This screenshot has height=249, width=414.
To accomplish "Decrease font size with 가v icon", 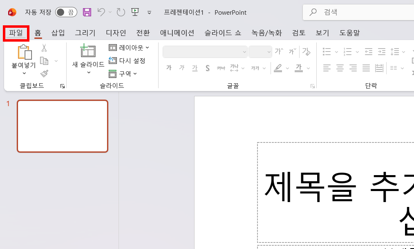I will click(292, 51).
